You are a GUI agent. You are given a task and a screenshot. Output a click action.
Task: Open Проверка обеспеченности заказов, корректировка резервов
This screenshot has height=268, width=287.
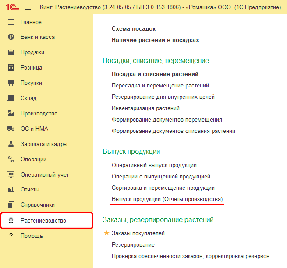coord(190,256)
